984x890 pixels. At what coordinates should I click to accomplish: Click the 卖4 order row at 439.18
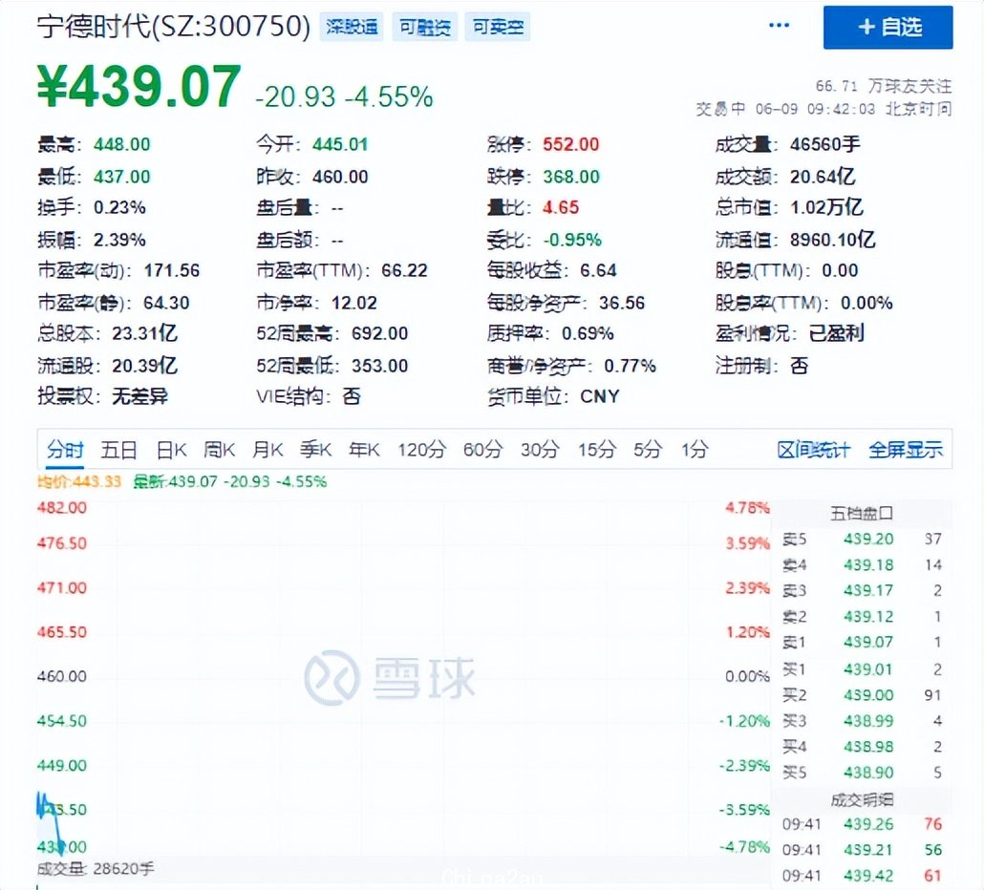click(862, 565)
